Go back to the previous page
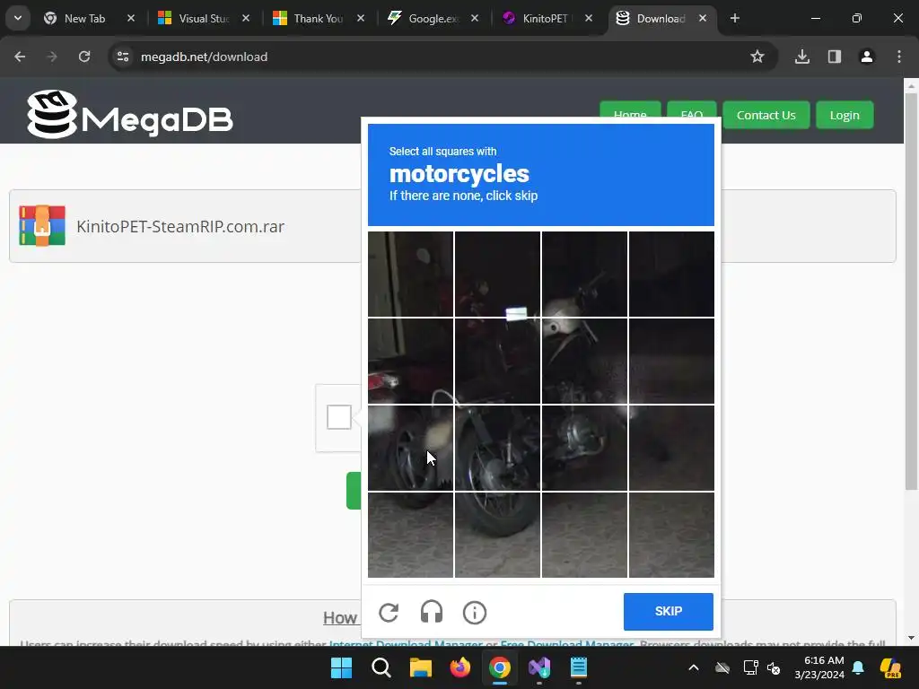The width and height of the screenshot is (919, 689). (x=20, y=57)
